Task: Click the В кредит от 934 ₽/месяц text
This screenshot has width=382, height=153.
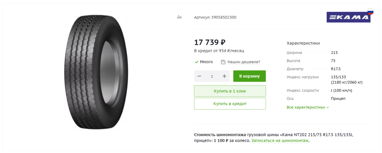Action: point(219,51)
